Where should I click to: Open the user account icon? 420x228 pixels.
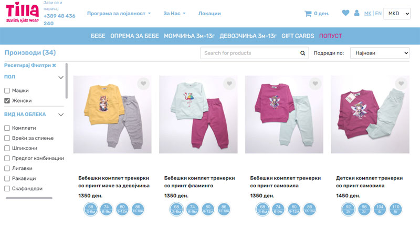click(356, 13)
